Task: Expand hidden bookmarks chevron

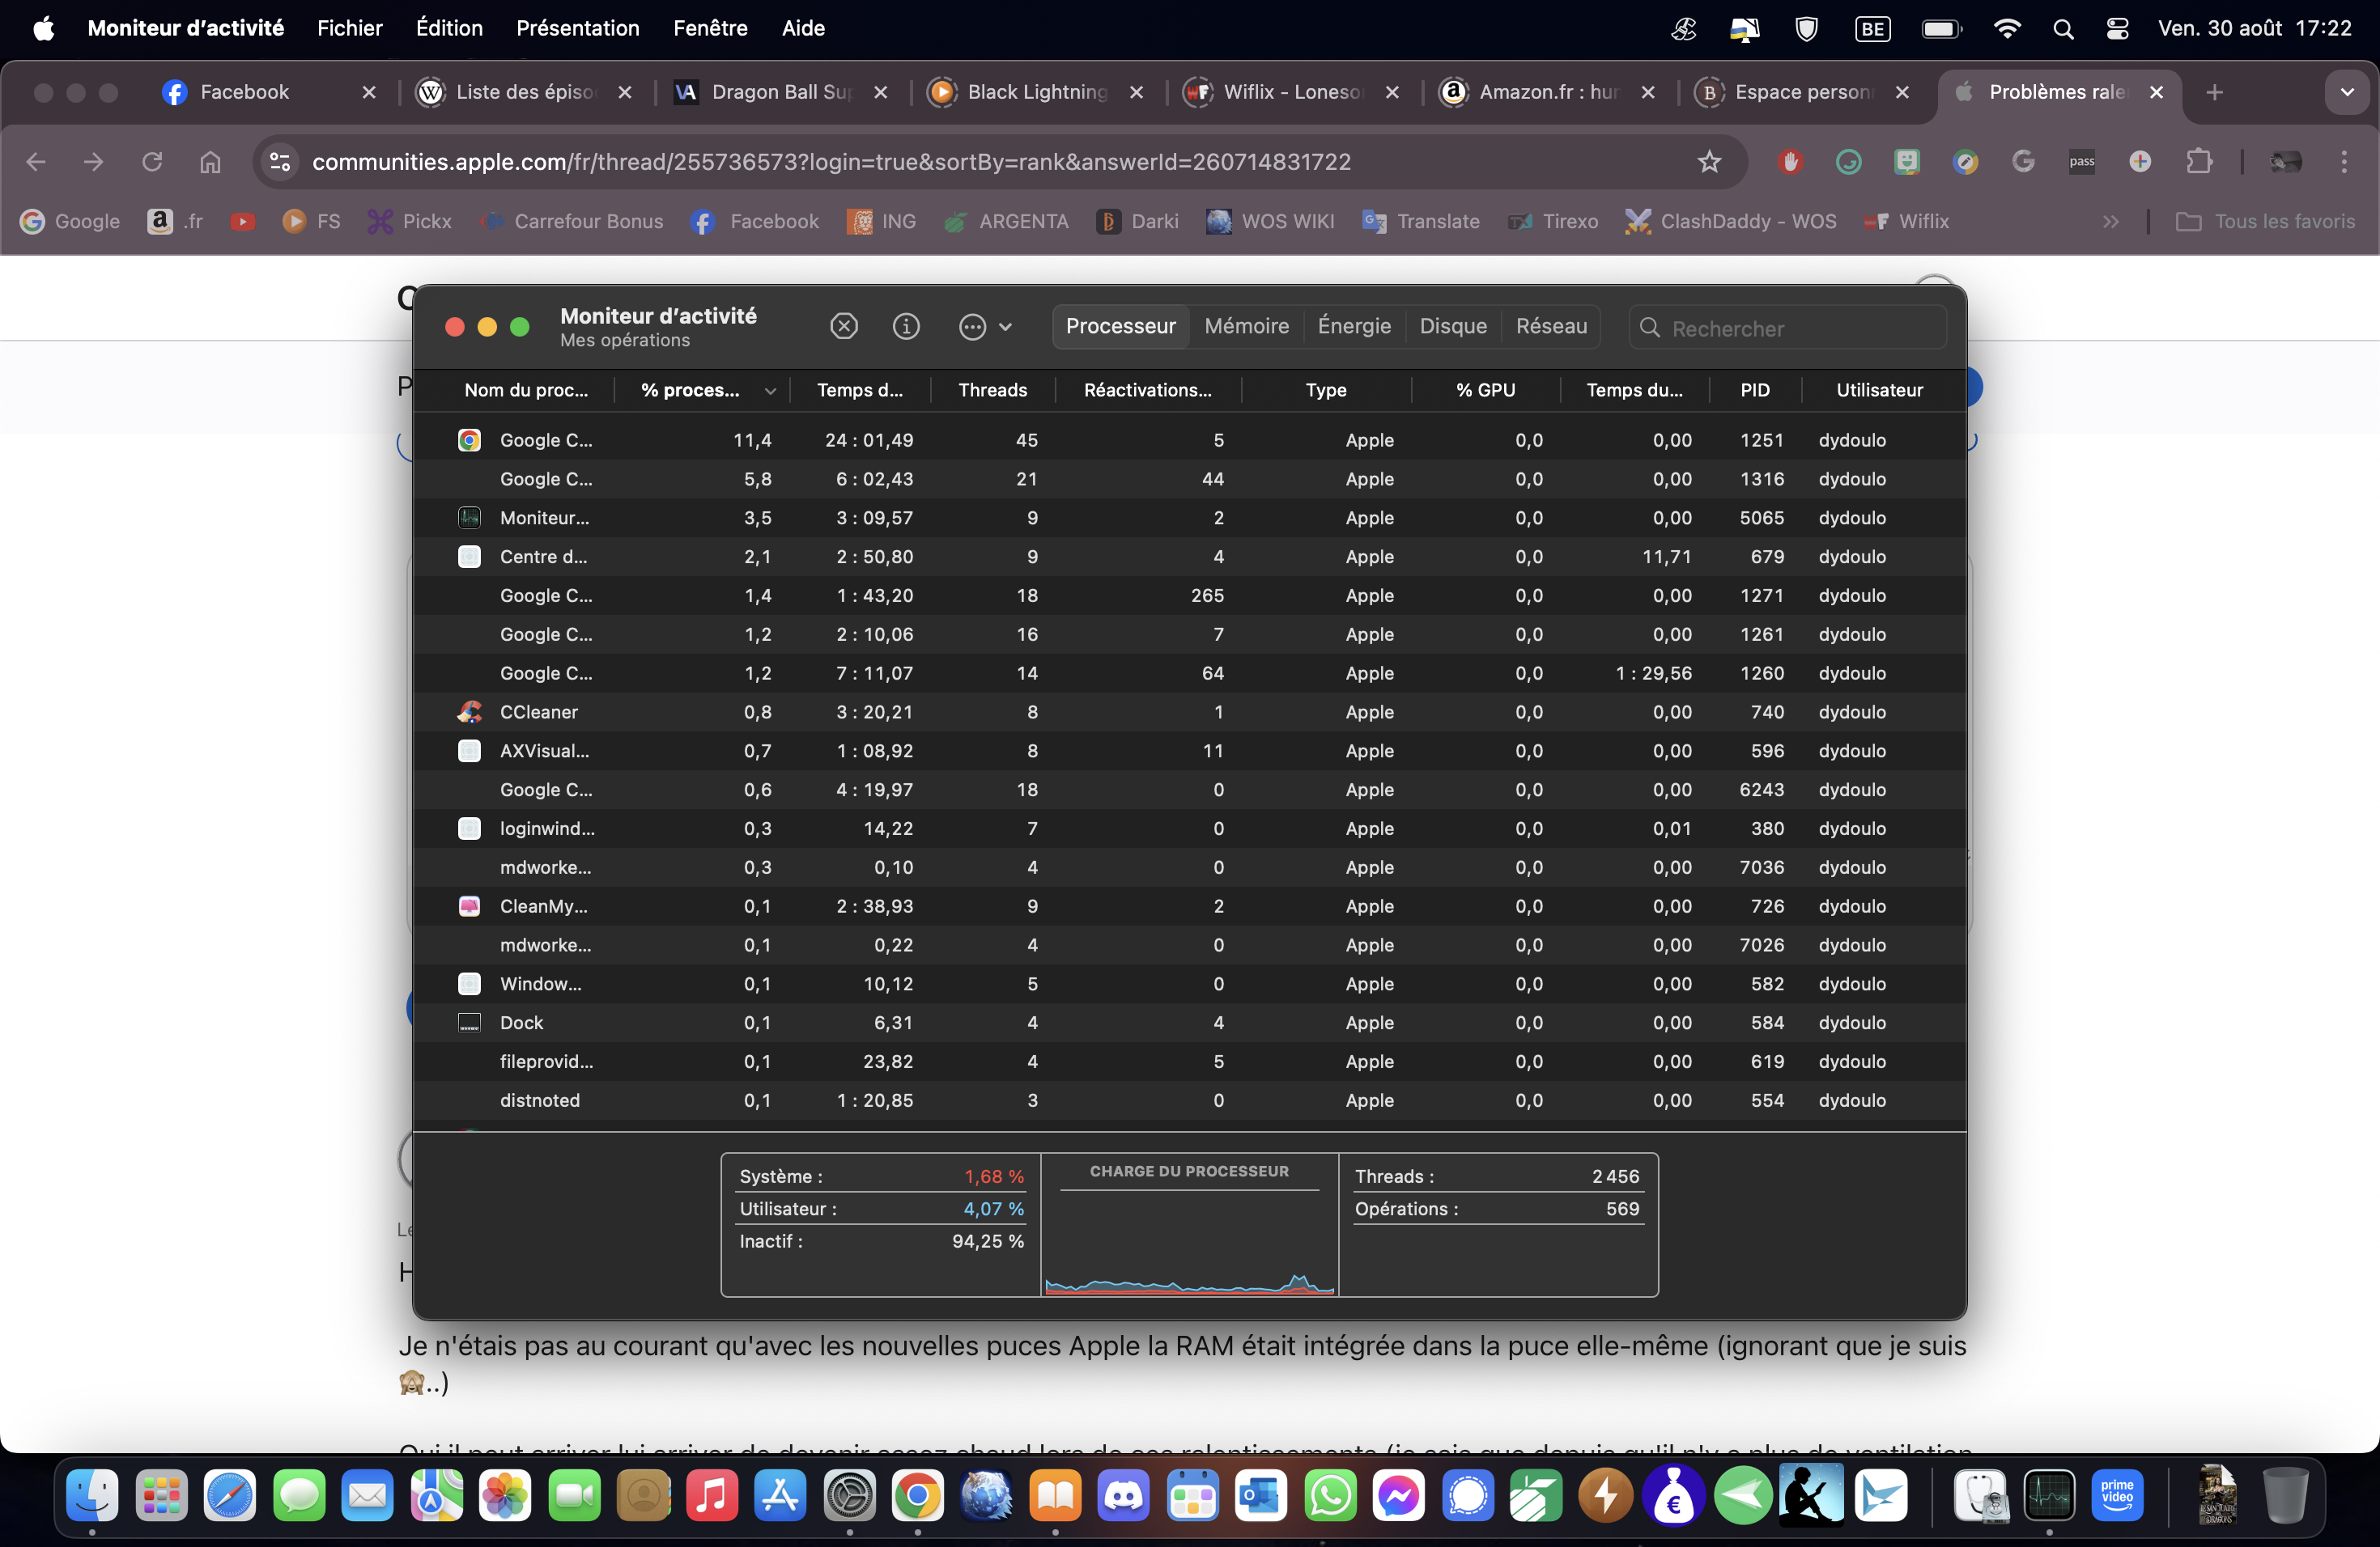Action: [2110, 222]
